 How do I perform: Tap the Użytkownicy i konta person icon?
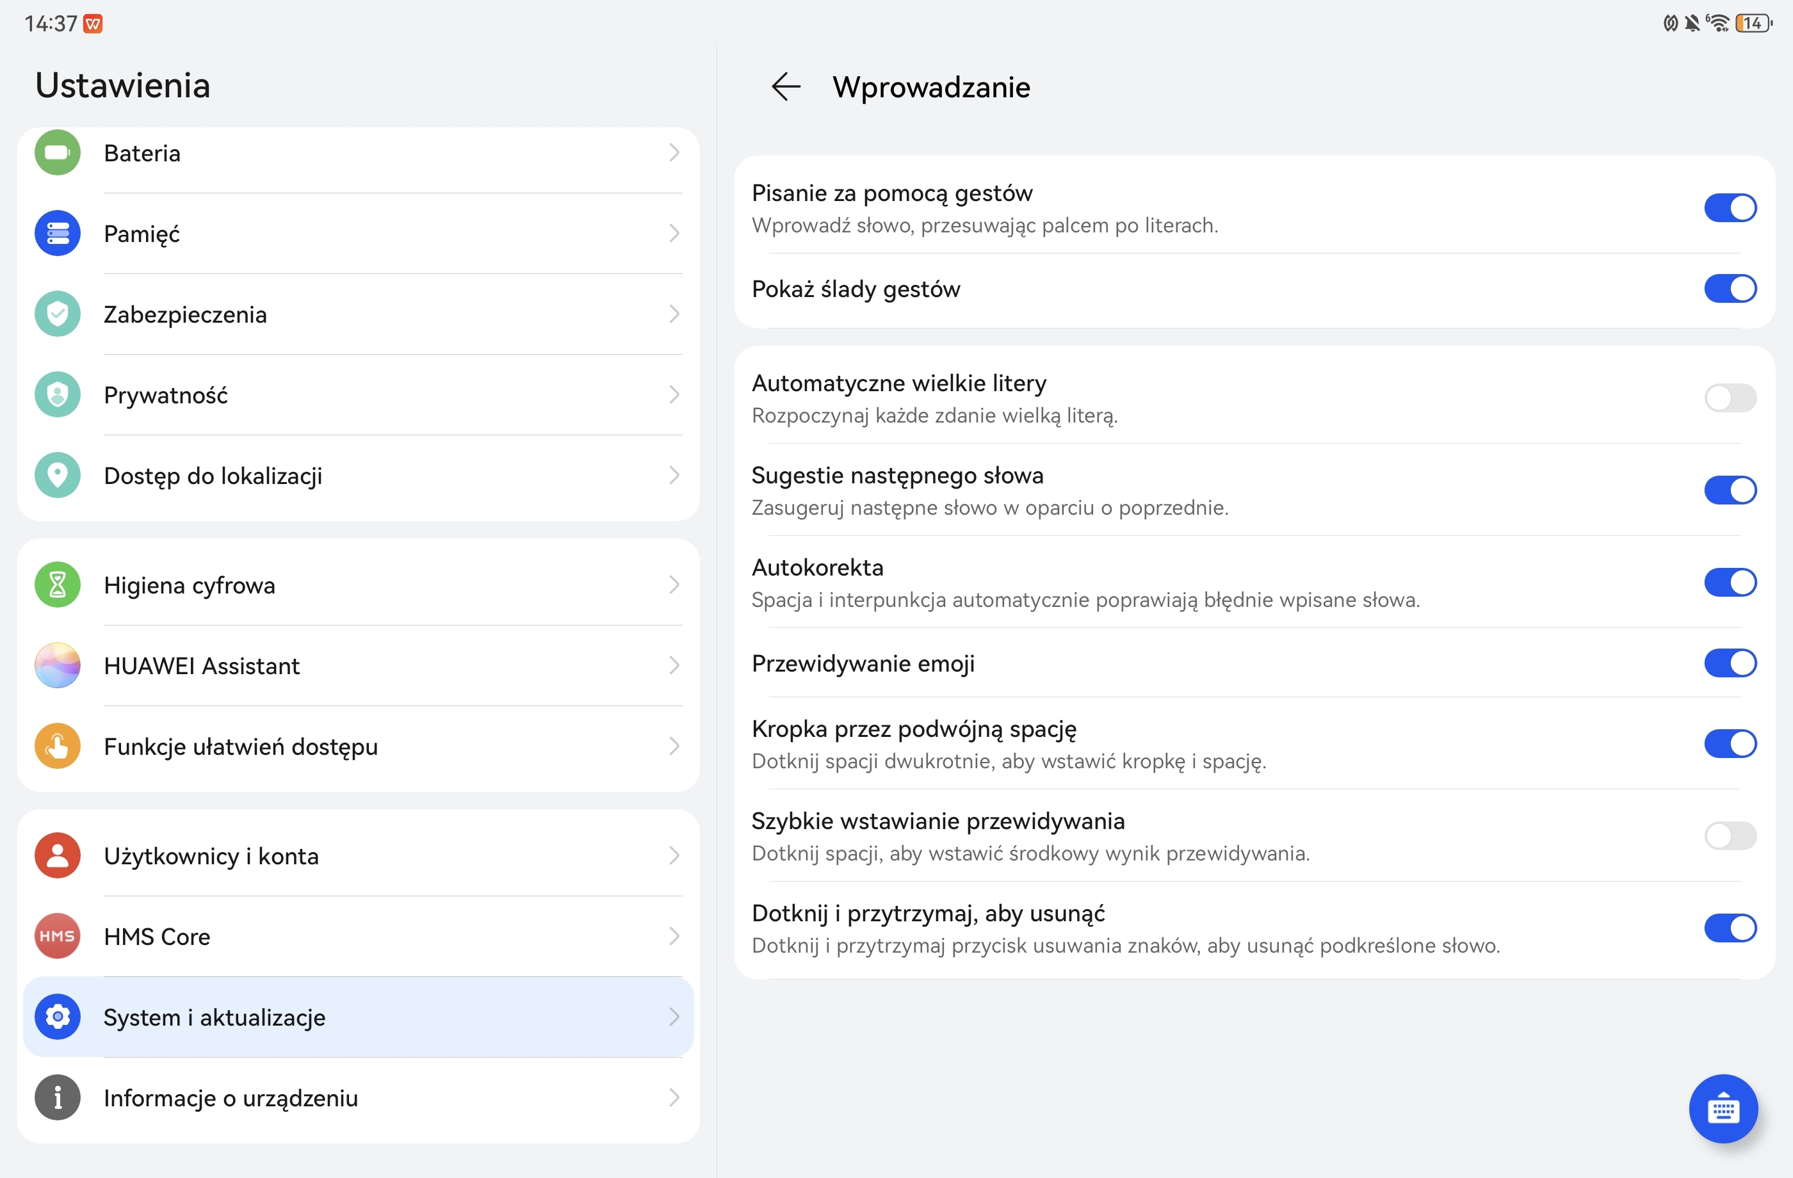click(57, 855)
